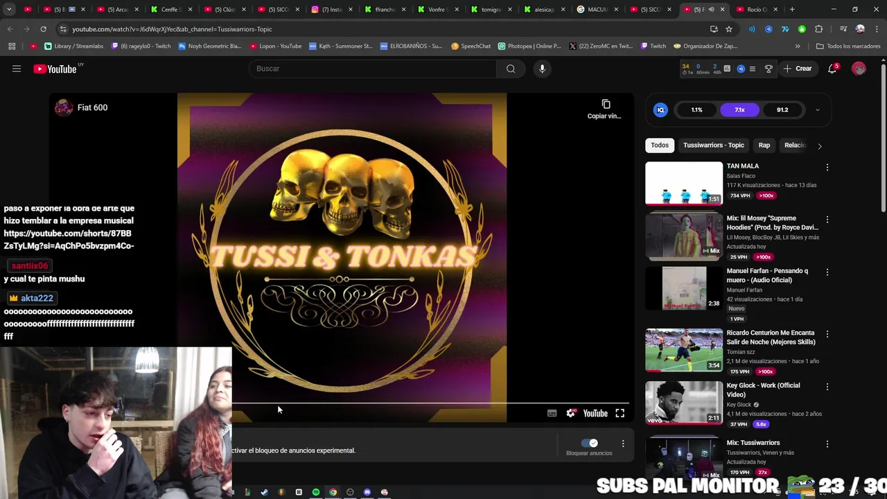The width and height of the screenshot is (887, 499).
Task: Open Library / Streamlabs bookmark
Action: (x=73, y=46)
